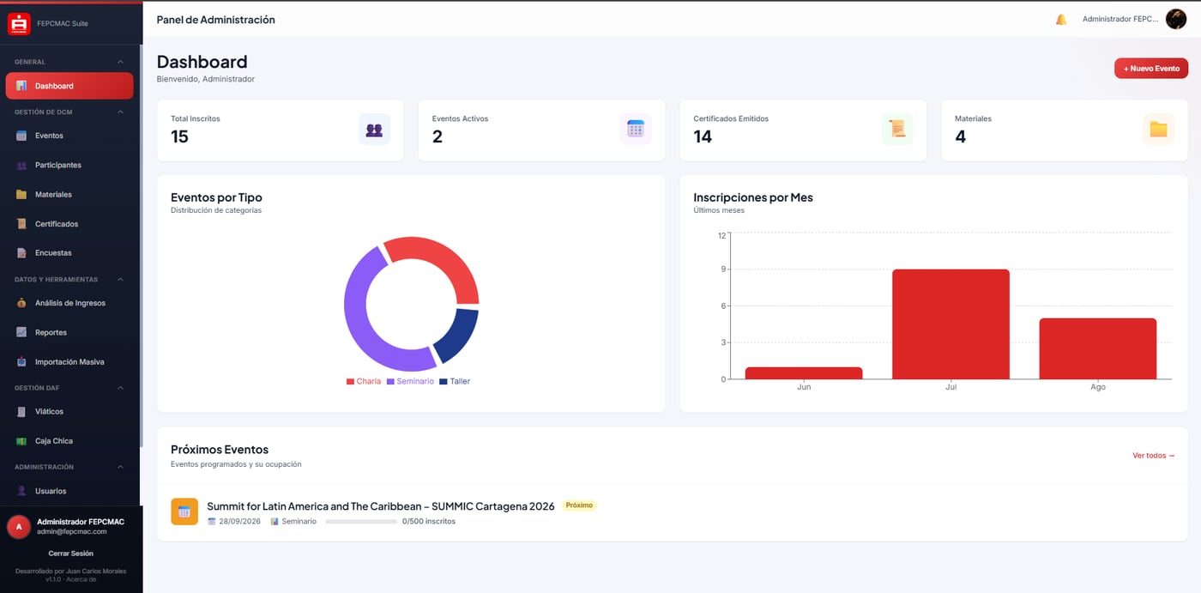Image resolution: width=1201 pixels, height=593 pixels.
Task: Click the Usuarios person icon in sidebar
Action: pos(21,491)
